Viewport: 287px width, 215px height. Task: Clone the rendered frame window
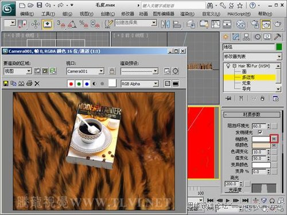(21, 83)
